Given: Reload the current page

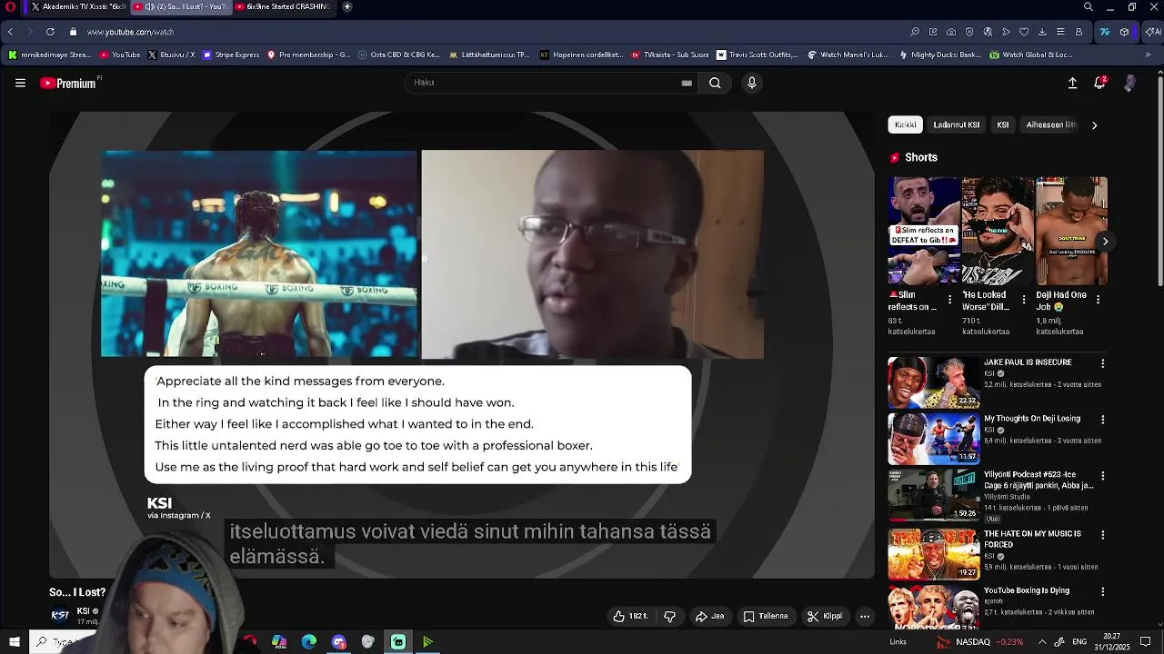Looking at the screenshot, I should [50, 32].
